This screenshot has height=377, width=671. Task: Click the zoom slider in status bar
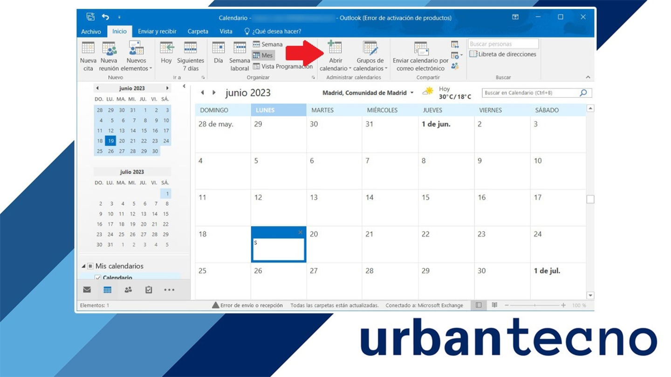535,305
